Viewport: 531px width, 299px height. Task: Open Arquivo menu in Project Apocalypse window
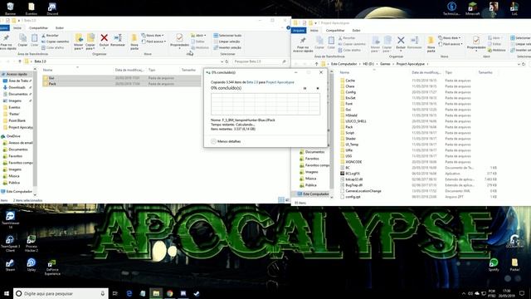pyautogui.click(x=299, y=31)
